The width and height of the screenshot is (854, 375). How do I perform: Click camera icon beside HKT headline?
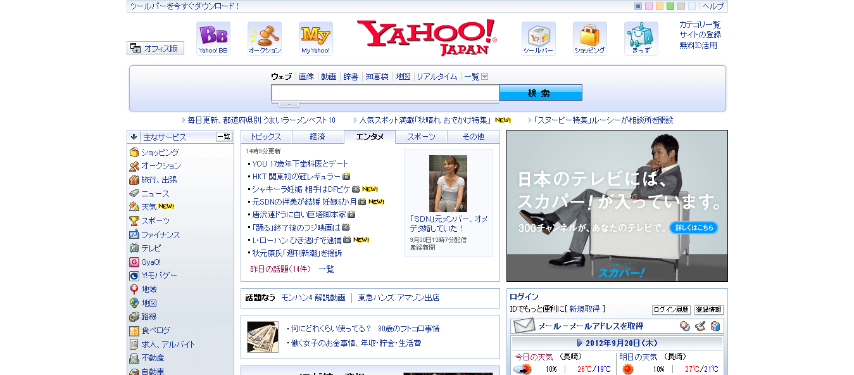346,177
